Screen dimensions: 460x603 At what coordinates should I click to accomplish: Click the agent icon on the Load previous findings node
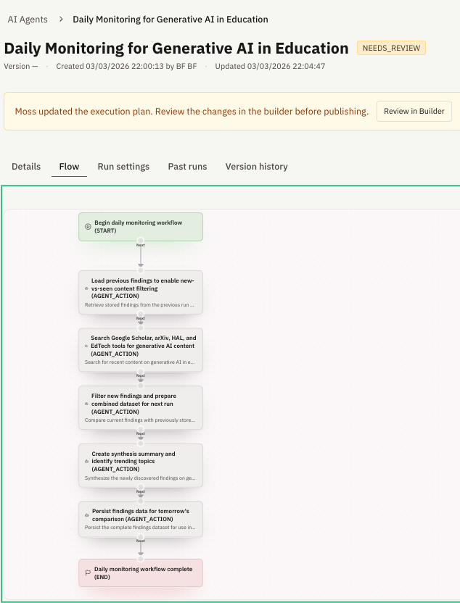86,288
